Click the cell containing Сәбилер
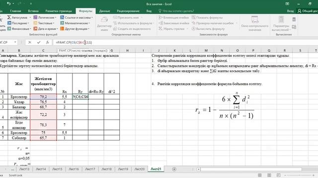The height and width of the screenshot is (178, 318). (19, 138)
